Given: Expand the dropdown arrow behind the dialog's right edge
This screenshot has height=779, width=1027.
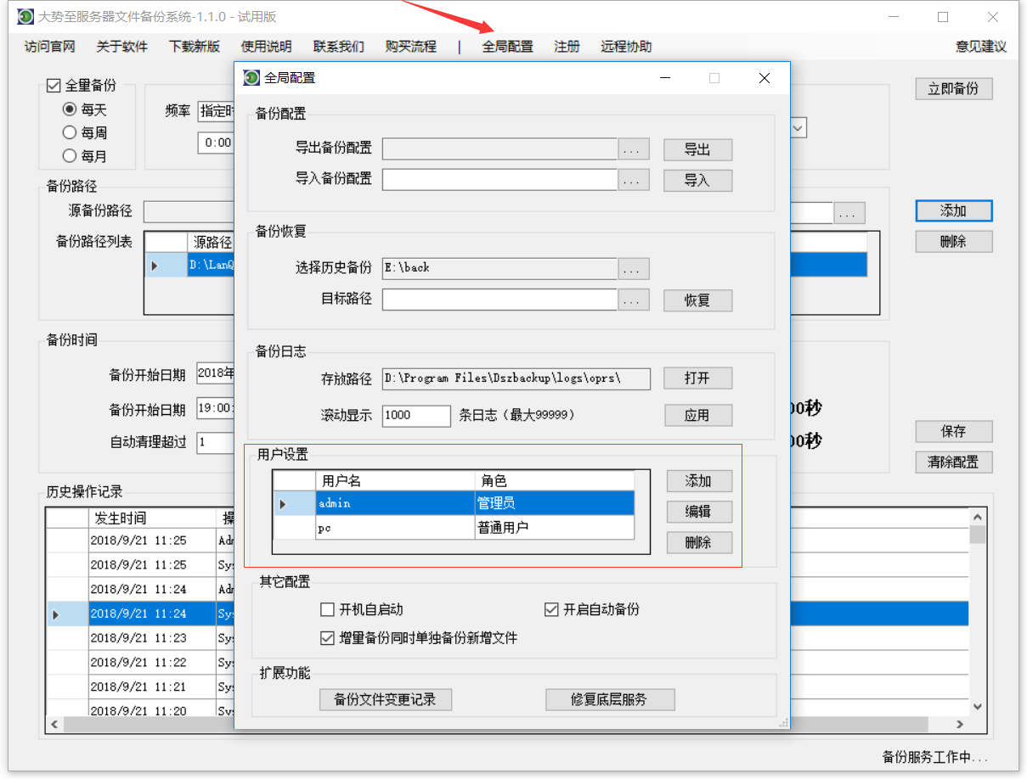Looking at the screenshot, I should 798,128.
